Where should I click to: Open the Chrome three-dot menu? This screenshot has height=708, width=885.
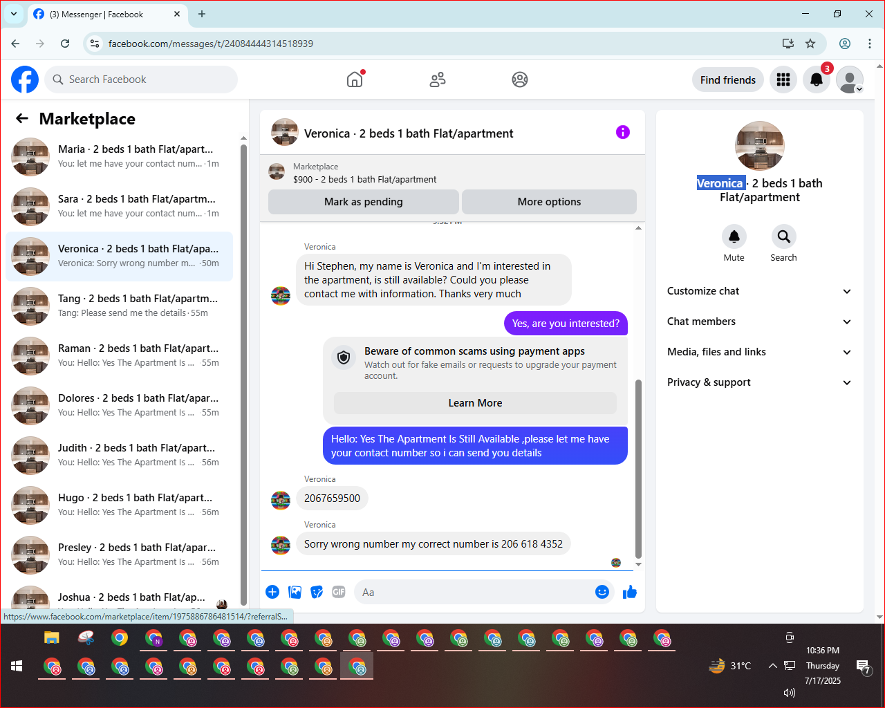(870, 44)
